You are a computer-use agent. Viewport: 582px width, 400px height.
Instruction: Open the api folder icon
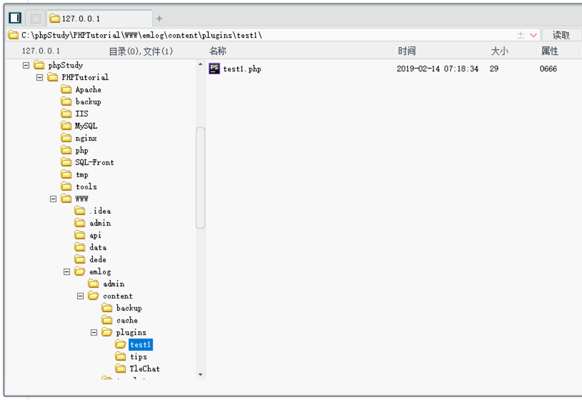(x=79, y=235)
